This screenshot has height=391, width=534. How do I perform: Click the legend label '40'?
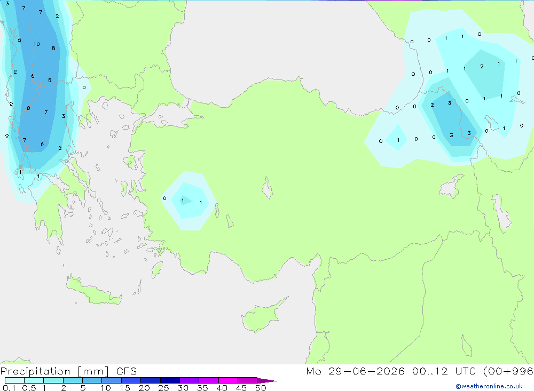point(222,388)
